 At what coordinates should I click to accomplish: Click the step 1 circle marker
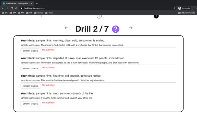point(99,16)
